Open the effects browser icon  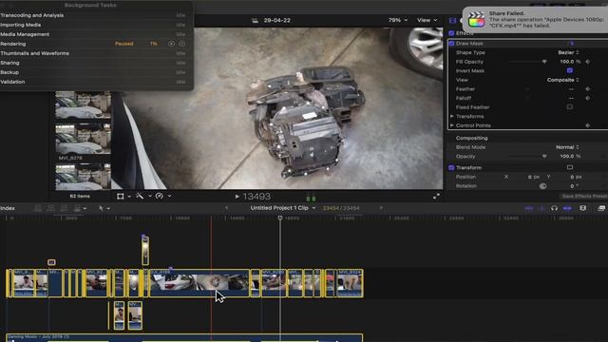pyautogui.click(x=601, y=208)
